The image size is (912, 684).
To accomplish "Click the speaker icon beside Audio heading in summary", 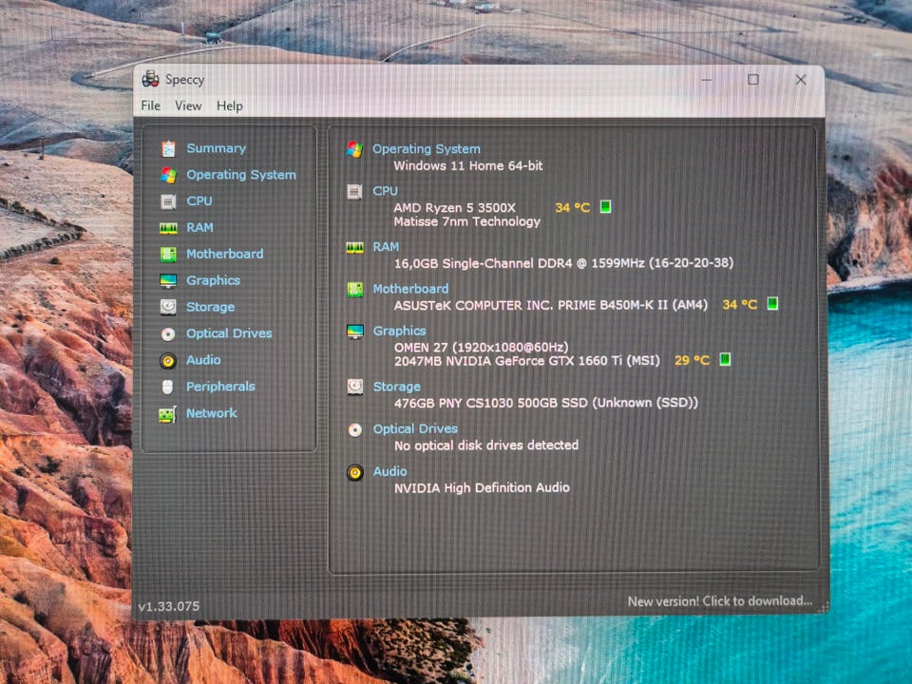I will [x=354, y=472].
